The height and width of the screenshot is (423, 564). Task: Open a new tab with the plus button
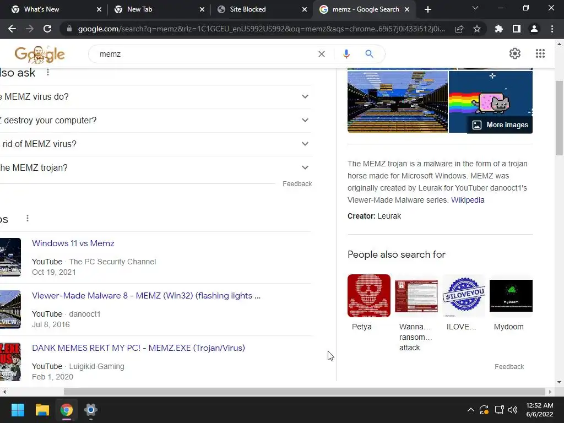(x=427, y=9)
